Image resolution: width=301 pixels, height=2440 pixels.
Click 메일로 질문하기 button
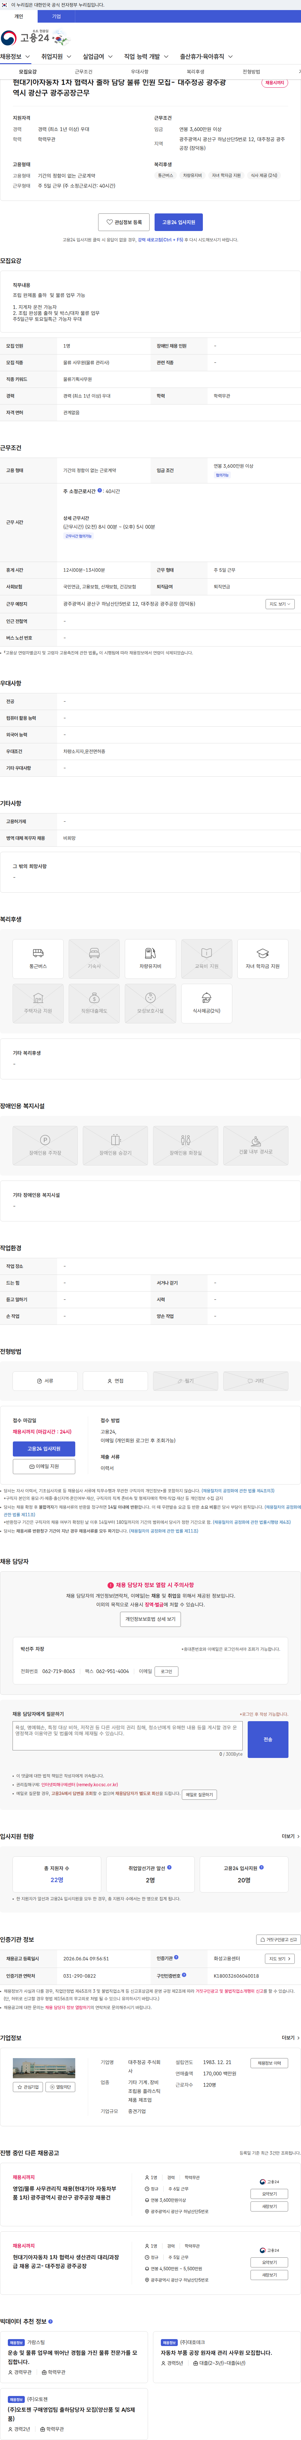(199, 1794)
